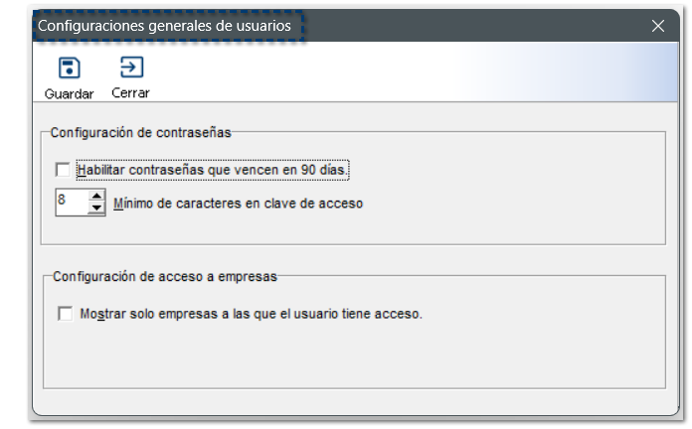Click the 'Mínimo de caracteres en clave' label
The height and width of the screenshot is (429, 692).
tap(238, 204)
